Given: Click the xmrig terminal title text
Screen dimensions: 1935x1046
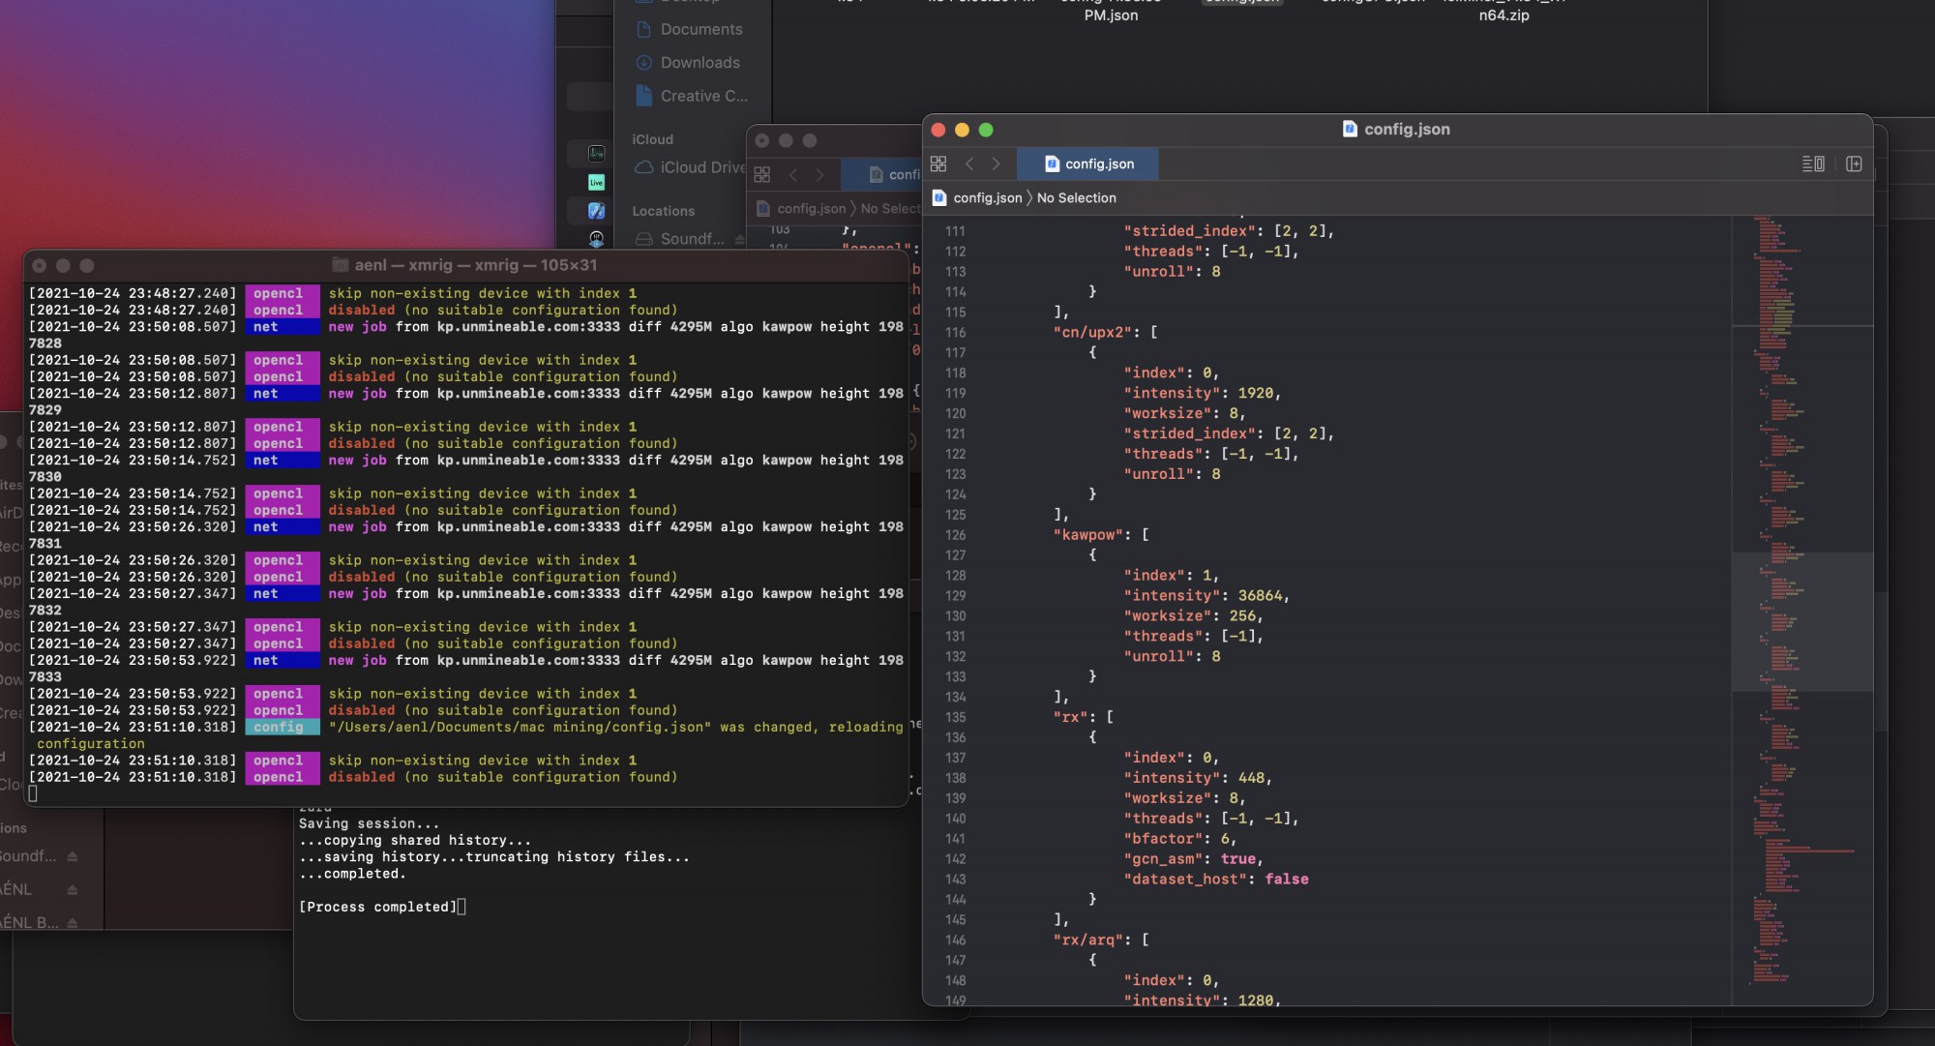Looking at the screenshot, I should pyautogui.click(x=475, y=264).
